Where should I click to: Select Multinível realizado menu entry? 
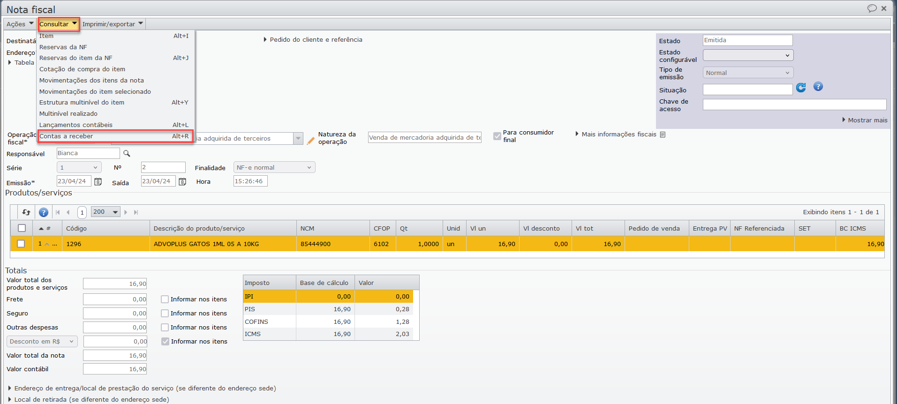[115, 114]
